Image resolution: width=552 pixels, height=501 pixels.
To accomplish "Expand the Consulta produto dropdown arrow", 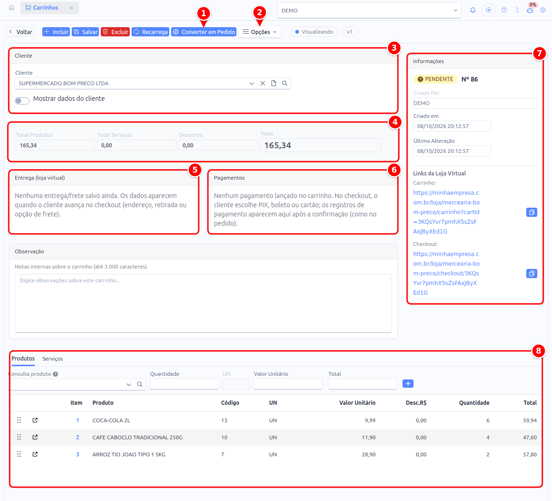I will pos(129,384).
